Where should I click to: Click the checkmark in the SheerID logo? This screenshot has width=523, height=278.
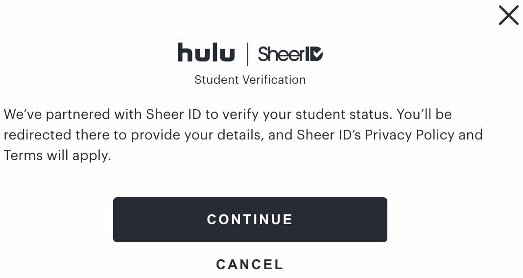pos(316,54)
